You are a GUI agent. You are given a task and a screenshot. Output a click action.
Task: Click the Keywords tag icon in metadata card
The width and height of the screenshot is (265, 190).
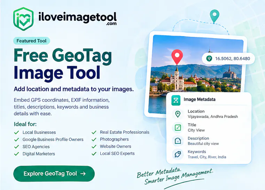click(178, 154)
